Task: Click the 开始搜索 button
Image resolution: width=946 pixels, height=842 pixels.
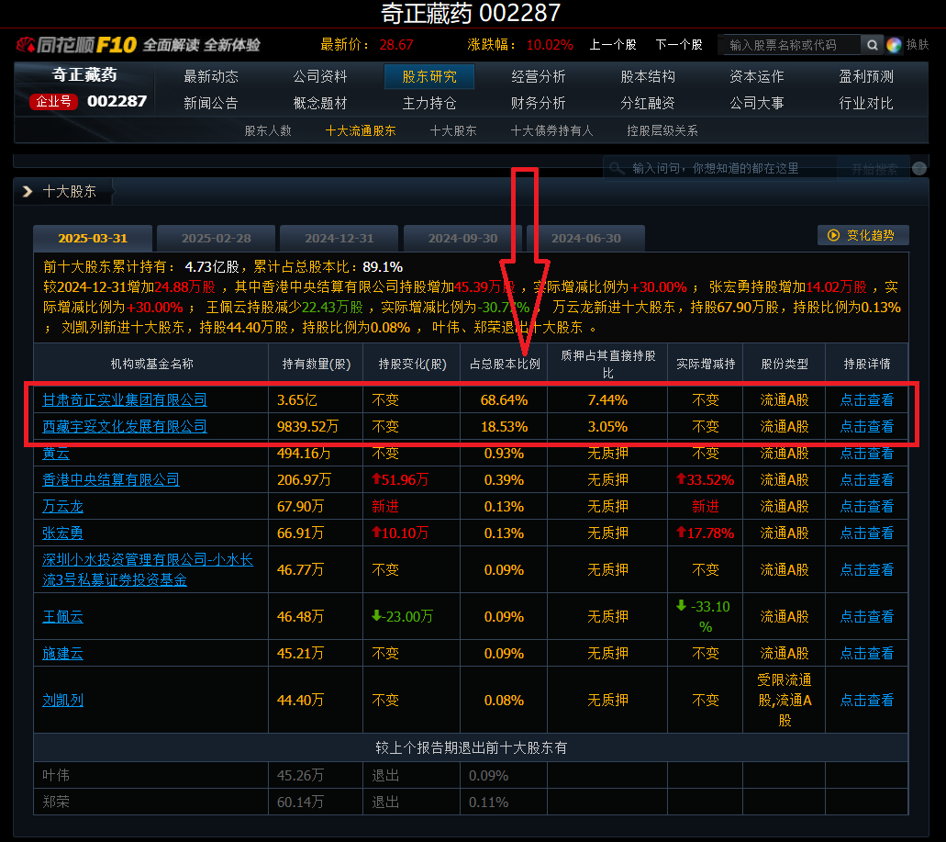Action: [874, 169]
